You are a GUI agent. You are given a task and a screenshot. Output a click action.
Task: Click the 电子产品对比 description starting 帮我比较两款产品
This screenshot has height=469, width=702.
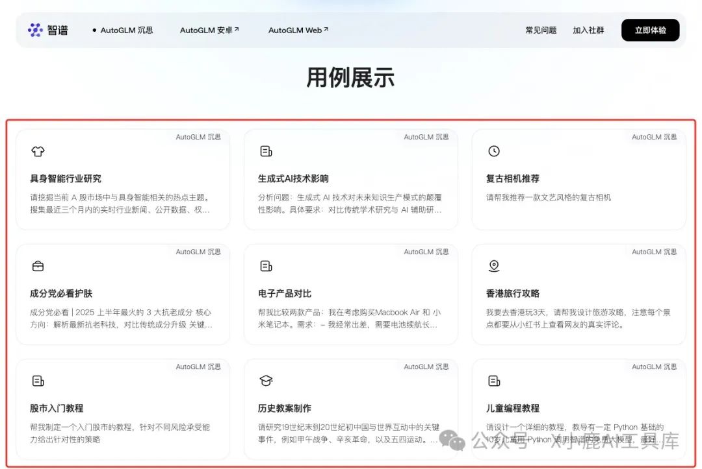point(350,319)
